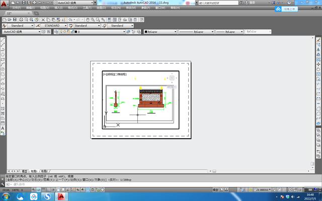The width and height of the screenshot is (322, 201).
Task: Switch to the 模型 layout tab
Action: click(x=25, y=171)
